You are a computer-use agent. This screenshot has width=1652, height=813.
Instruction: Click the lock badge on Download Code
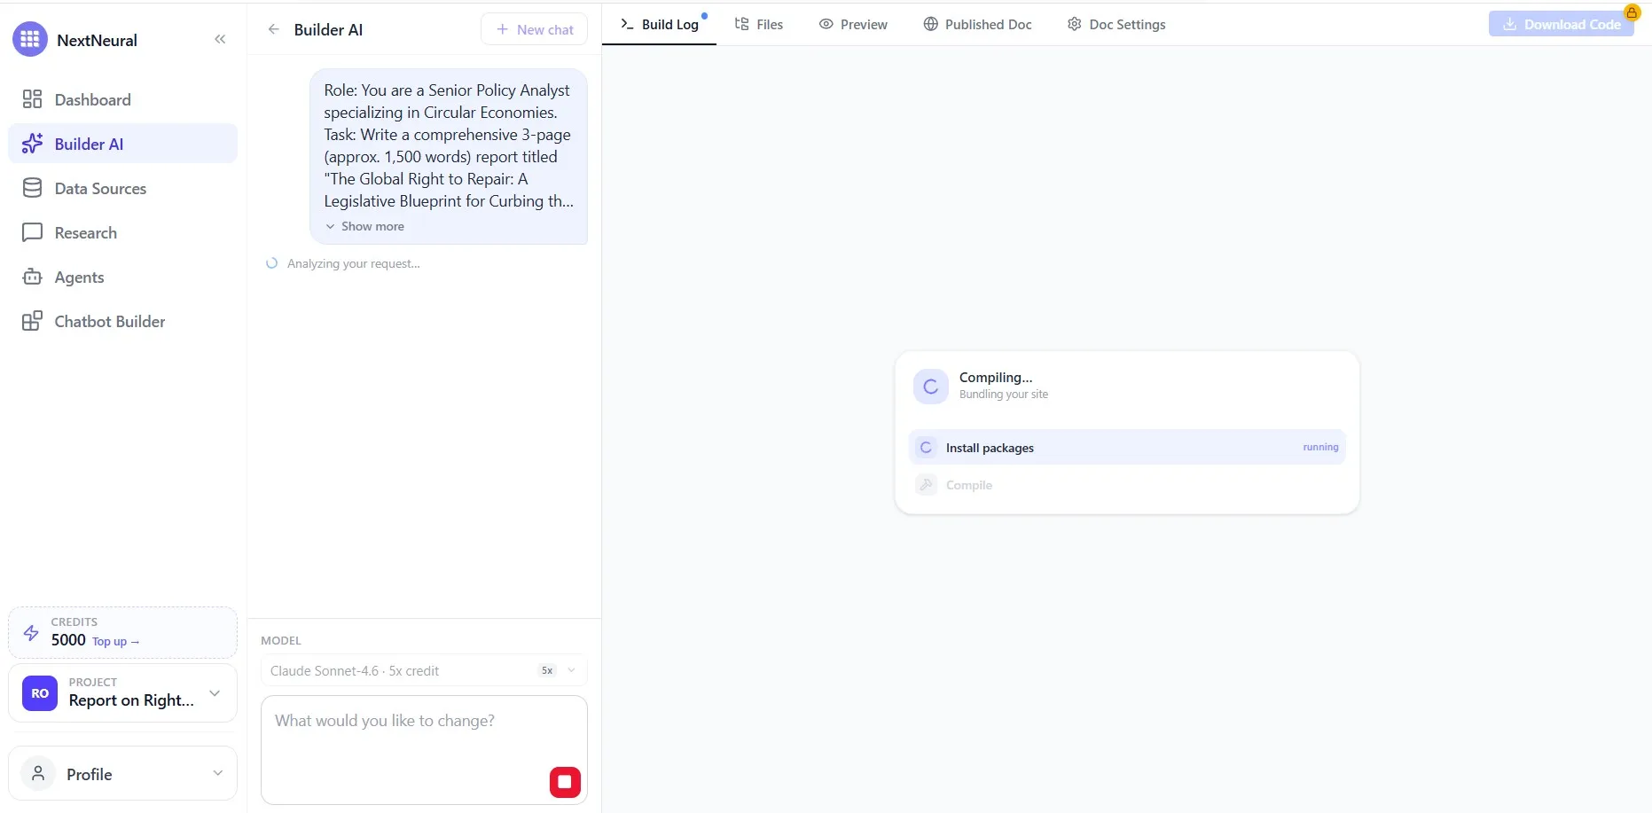point(1632,12)
